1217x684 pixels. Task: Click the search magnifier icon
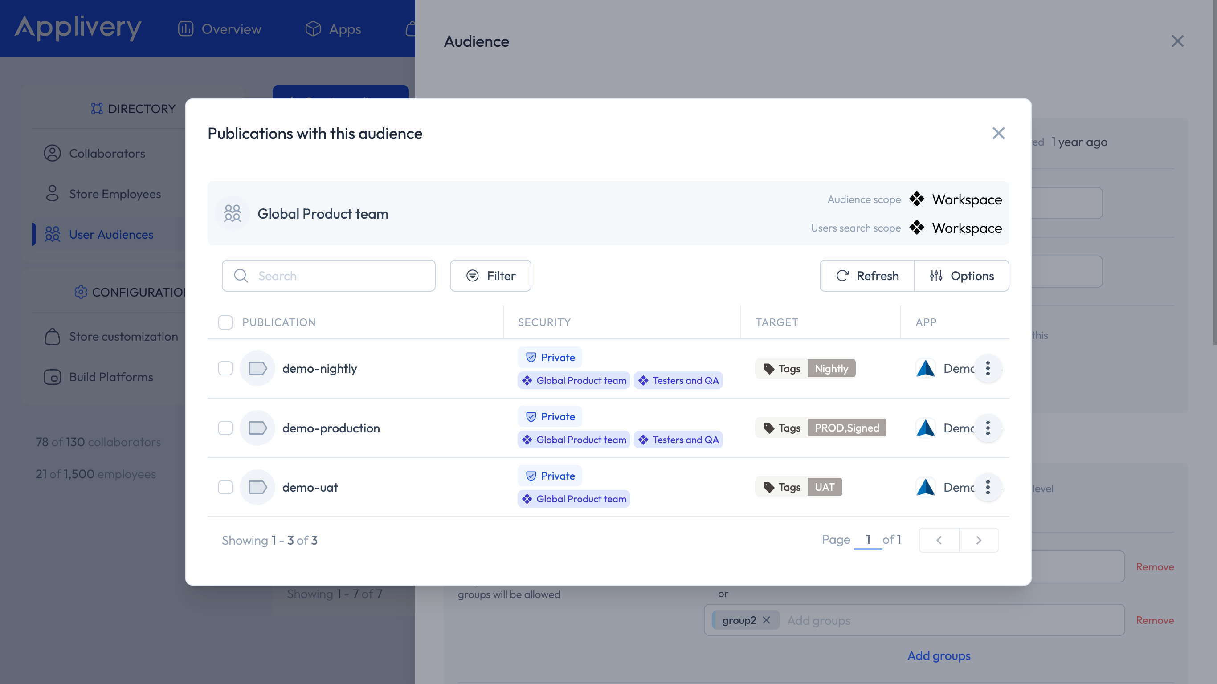click(x=241, y=276)
